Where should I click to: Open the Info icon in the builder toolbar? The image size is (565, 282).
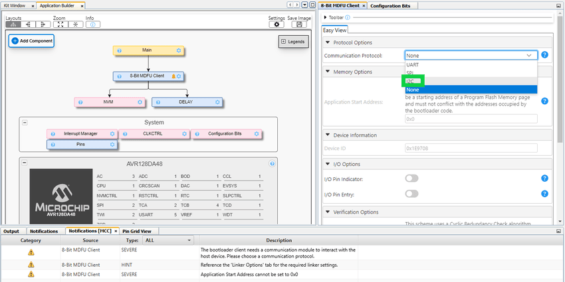click(92, 24)
